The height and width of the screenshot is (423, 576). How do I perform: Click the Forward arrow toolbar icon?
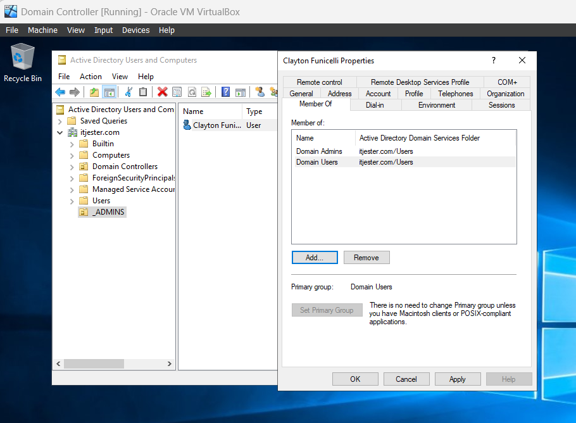(x=75, y=92)
